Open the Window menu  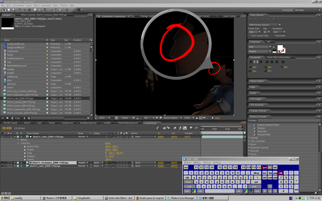[64, 6]
